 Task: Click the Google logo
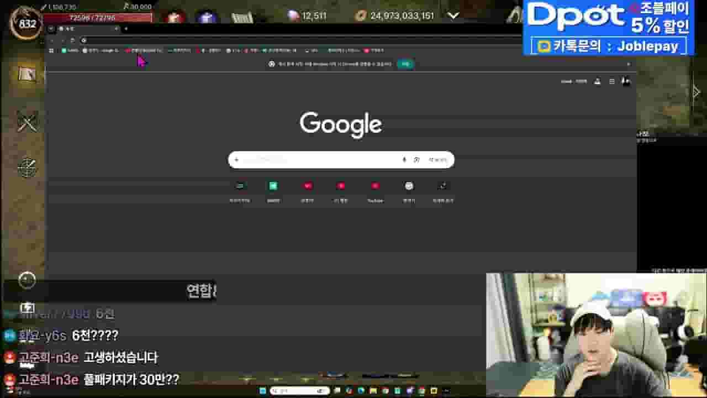point(341,125)
